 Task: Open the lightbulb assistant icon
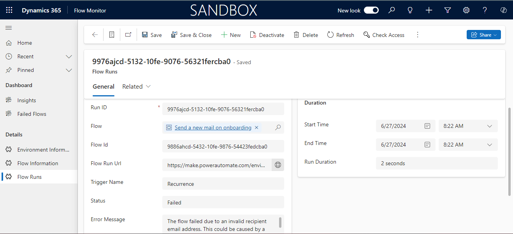pos(410,10)
